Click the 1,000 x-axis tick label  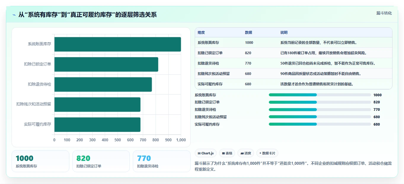[181, 140]
